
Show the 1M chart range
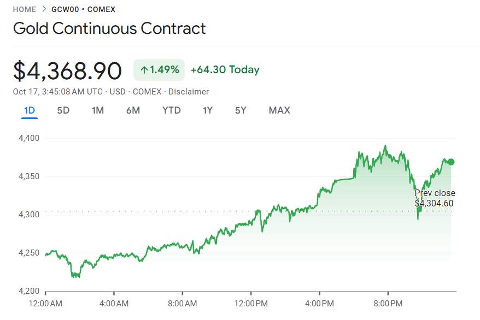[x=98, y=110]
